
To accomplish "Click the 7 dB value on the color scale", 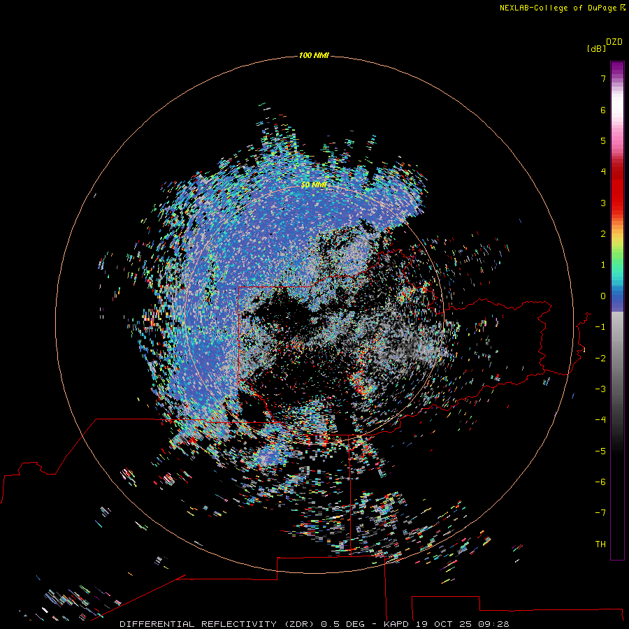I will click(x=603, y=78).
